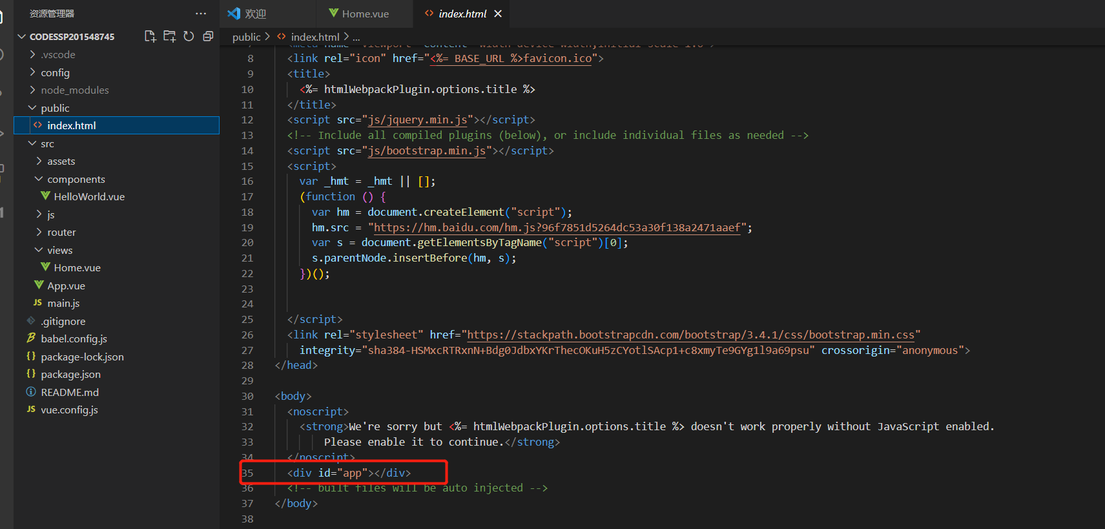Click the HTML icon in the breadcrumb
Image resolution: width=1105 pixels, height=529 pixels.
click(282, 37)
